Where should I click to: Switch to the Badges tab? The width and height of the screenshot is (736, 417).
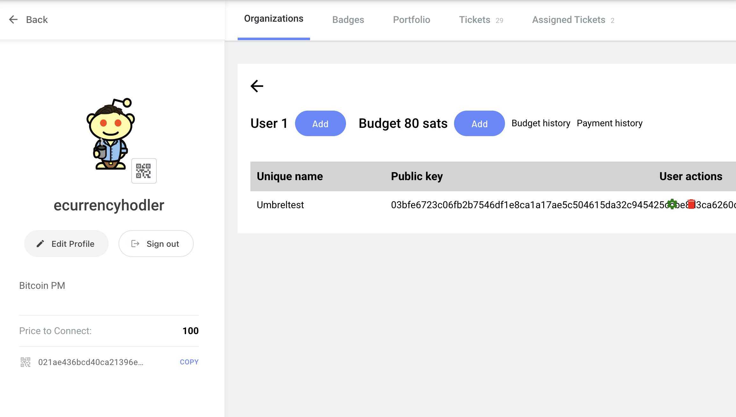(348, 19)
